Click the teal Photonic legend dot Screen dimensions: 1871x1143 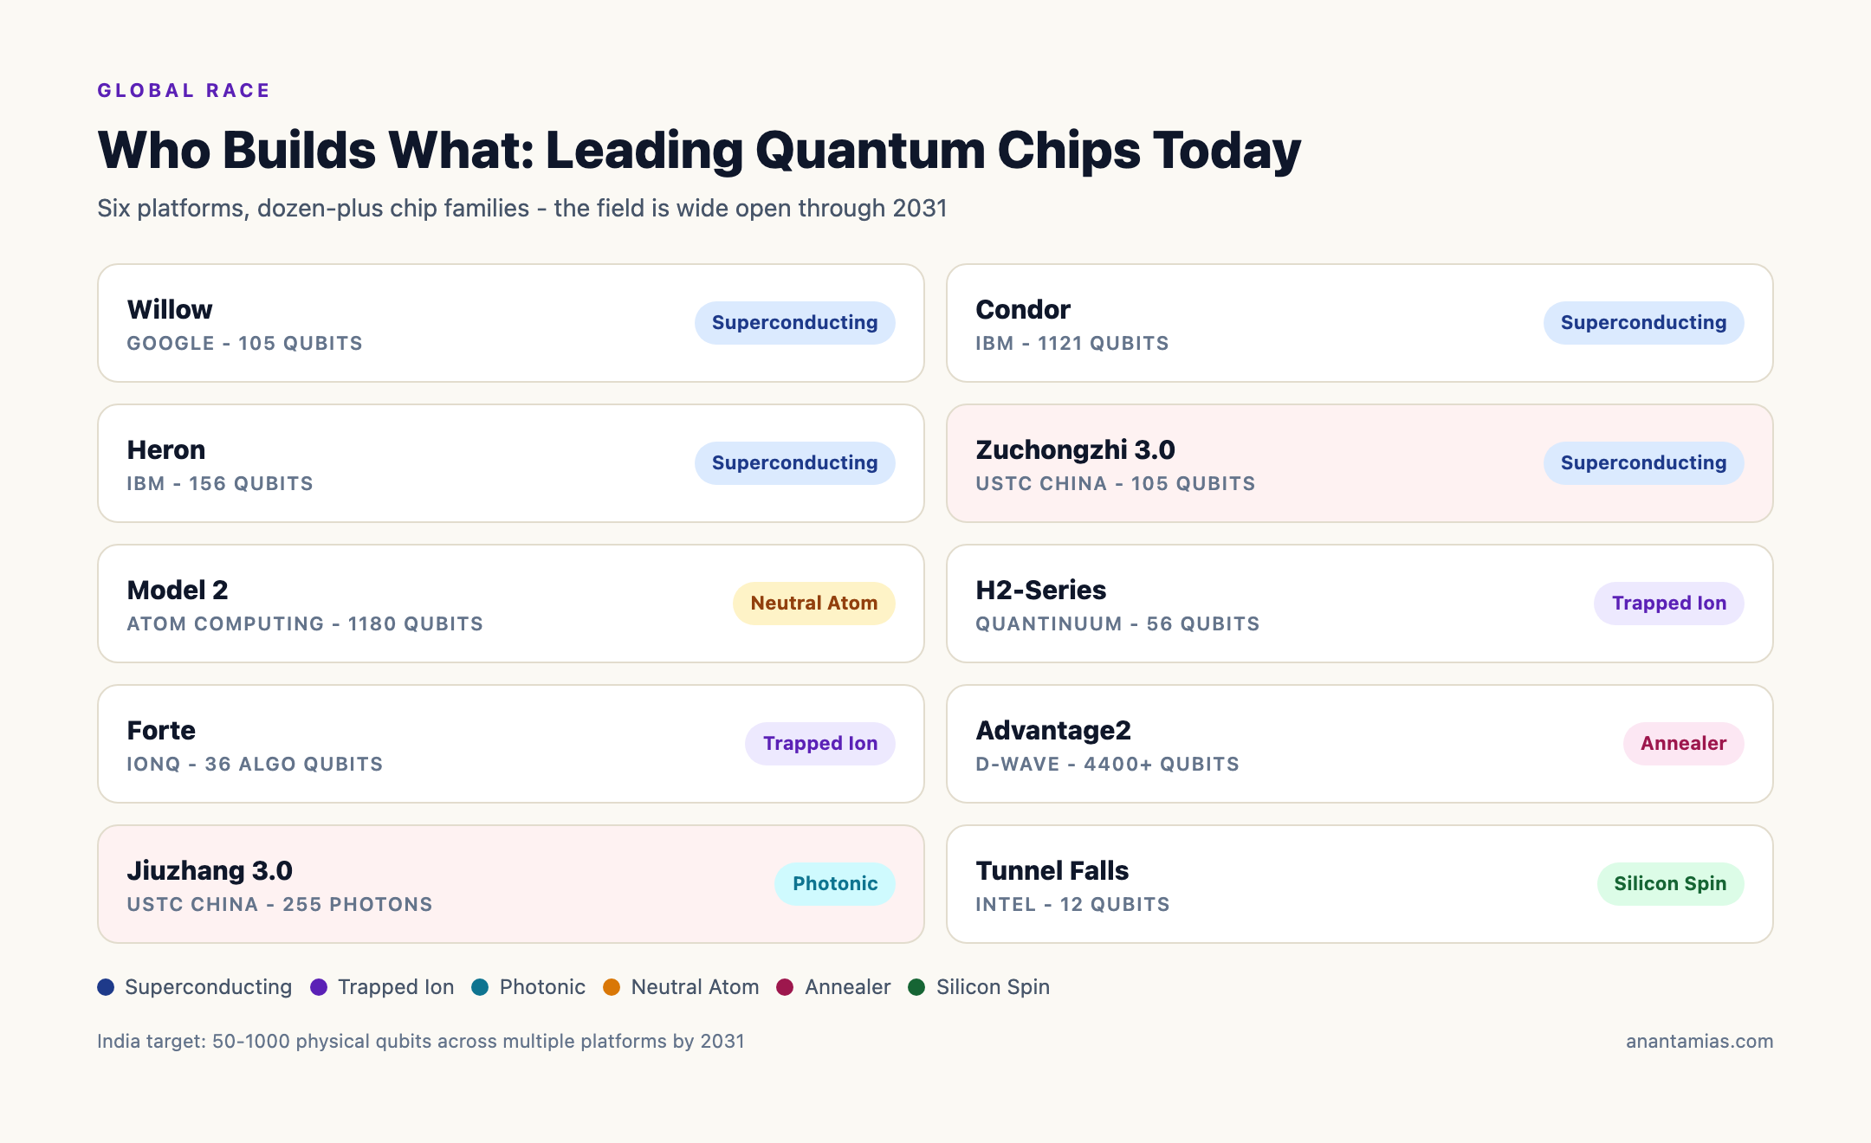click(x=480, y=987)
